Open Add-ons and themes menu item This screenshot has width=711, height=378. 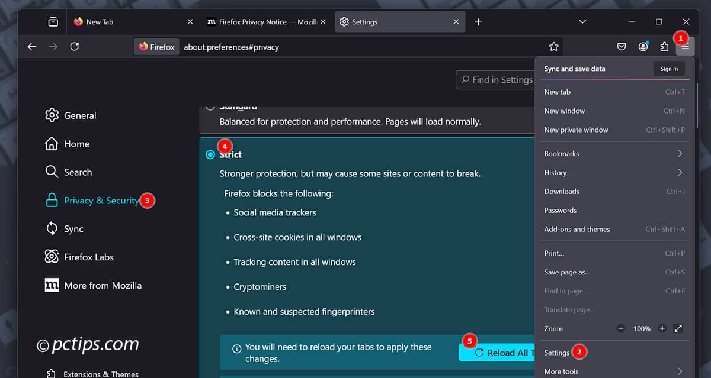614,230
